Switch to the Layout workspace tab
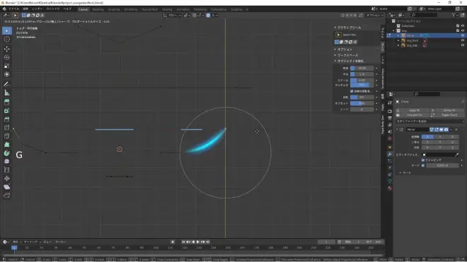 tap(83, 9)
